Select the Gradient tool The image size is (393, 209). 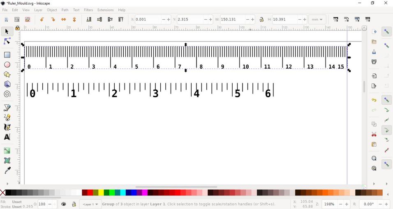[x=7, y=151]
